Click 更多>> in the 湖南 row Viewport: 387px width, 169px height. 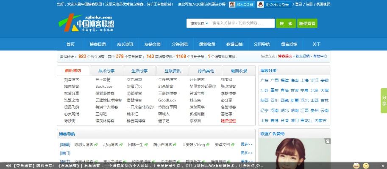[247, 144]
